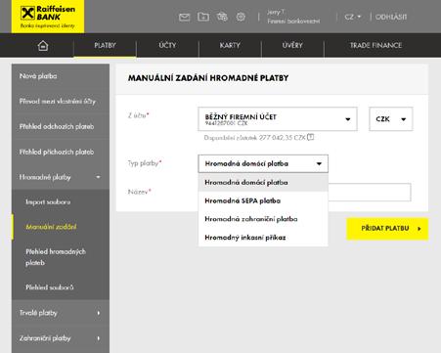Select Manuální zadání submenu item
The image size is (441, 353).
coord(61,227)
